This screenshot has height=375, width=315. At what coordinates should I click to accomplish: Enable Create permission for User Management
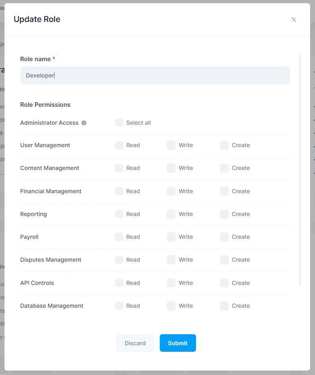point(224,145)
